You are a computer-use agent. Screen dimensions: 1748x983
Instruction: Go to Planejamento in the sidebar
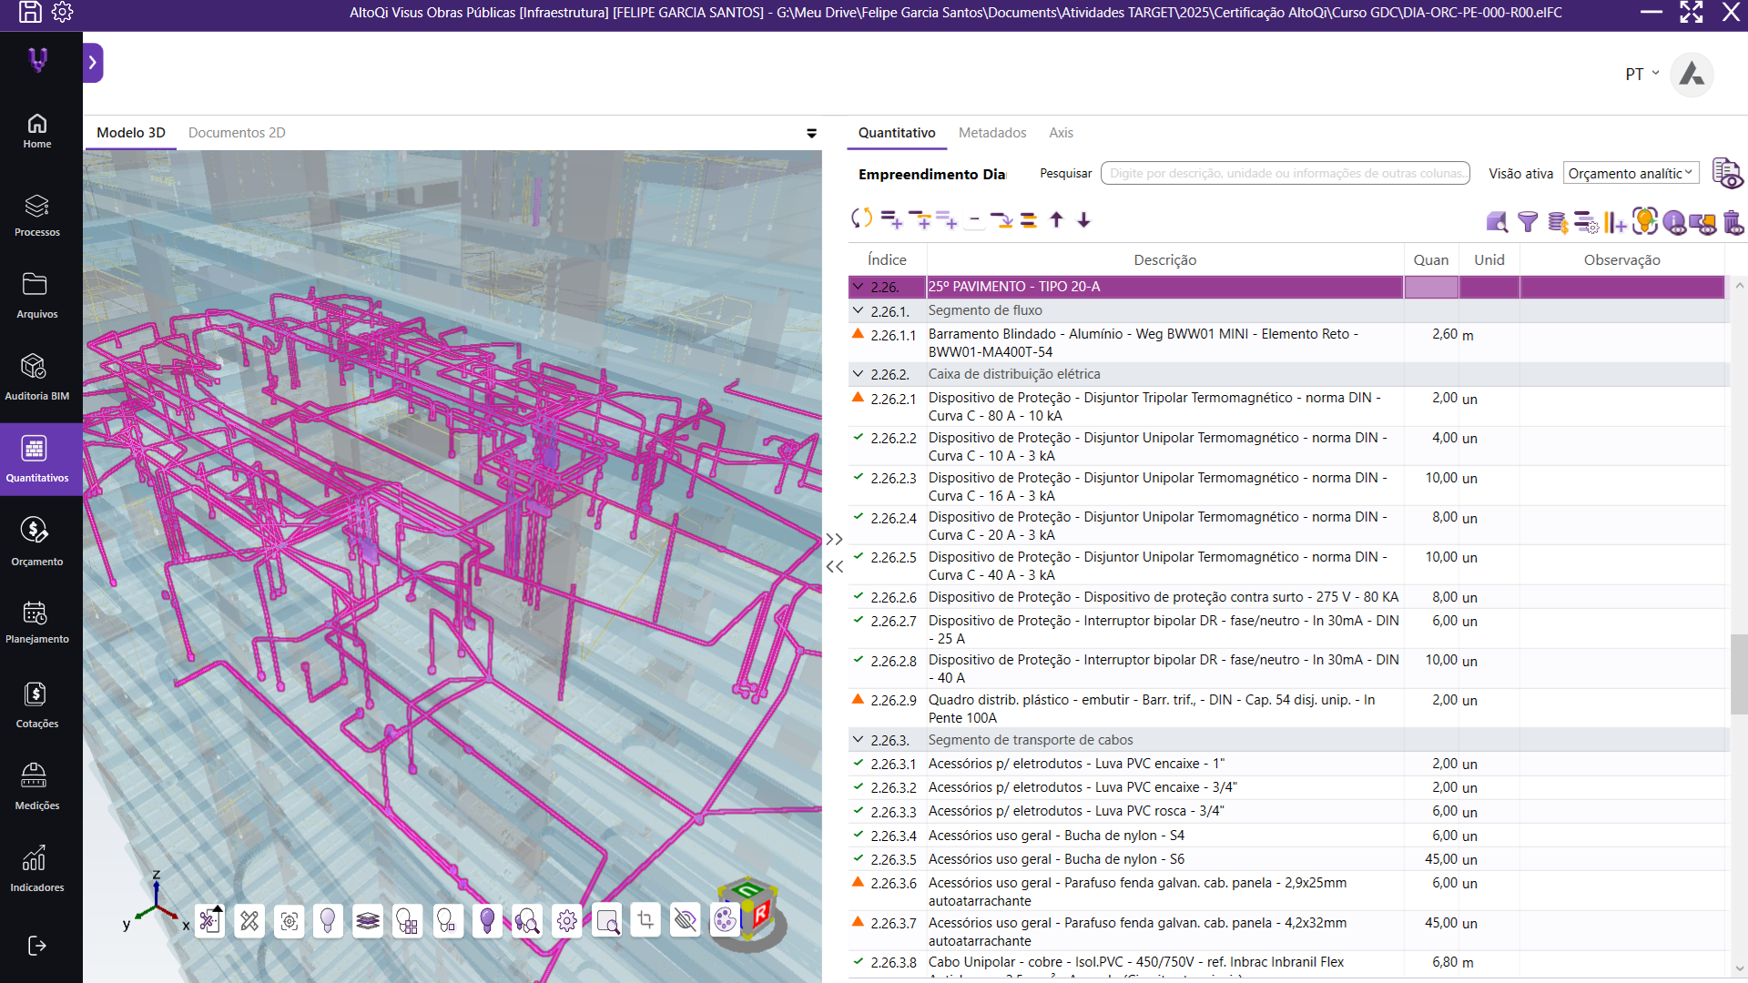[36, 623]
